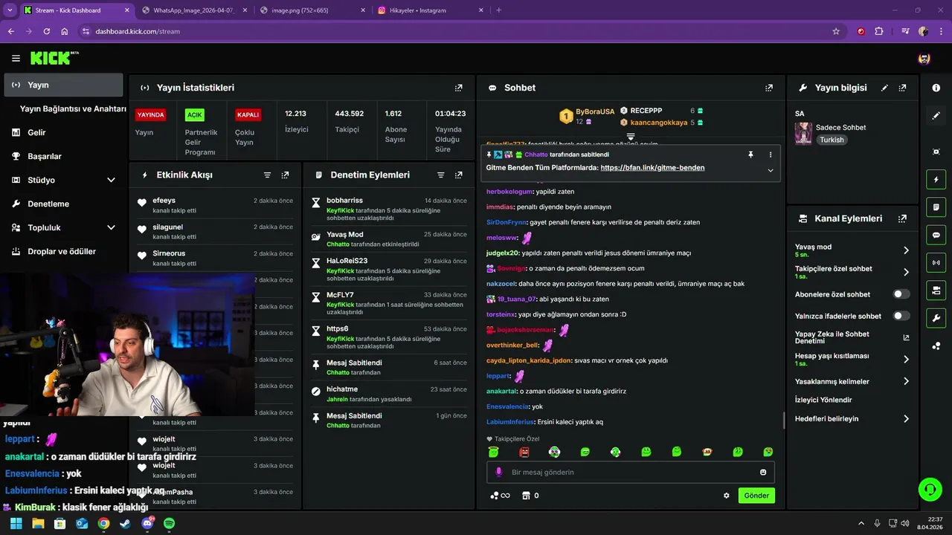The height and width of the screenshot is (535, 952).
Task: Switch to the Hikayeler Instagram tab
Action: point(431,10)
